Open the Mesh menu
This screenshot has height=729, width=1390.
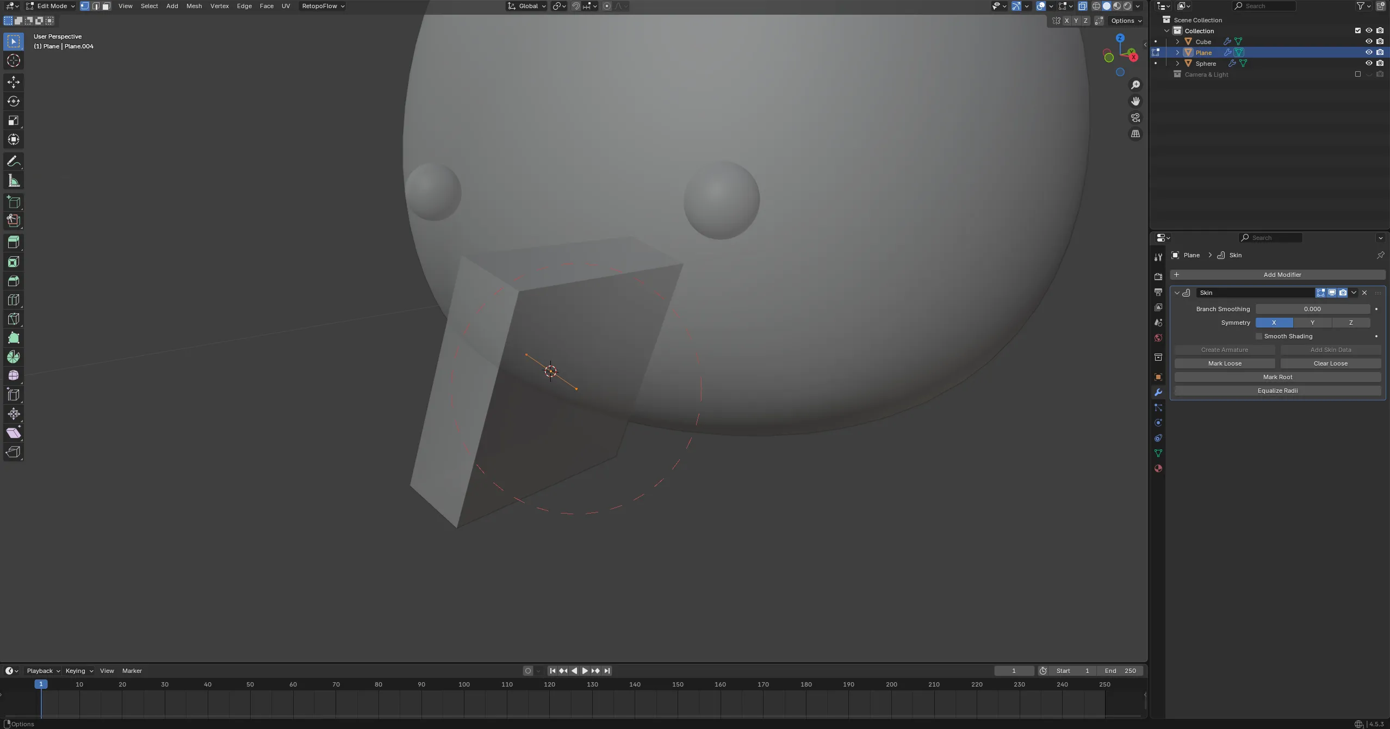[194, 6]
